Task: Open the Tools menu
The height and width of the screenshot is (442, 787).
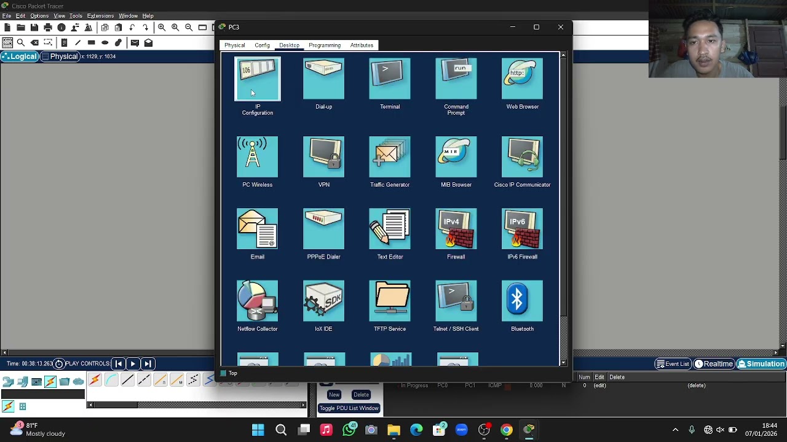Action: click(76, 16)
